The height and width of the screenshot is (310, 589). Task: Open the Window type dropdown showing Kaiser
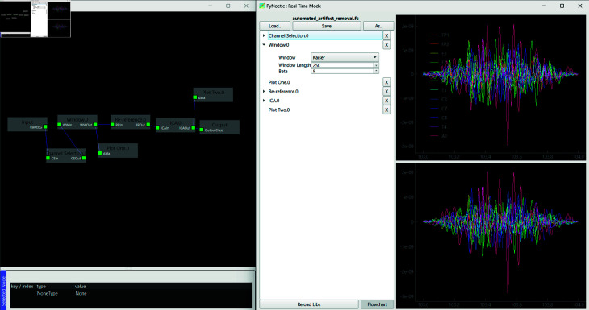pos(345,57)
